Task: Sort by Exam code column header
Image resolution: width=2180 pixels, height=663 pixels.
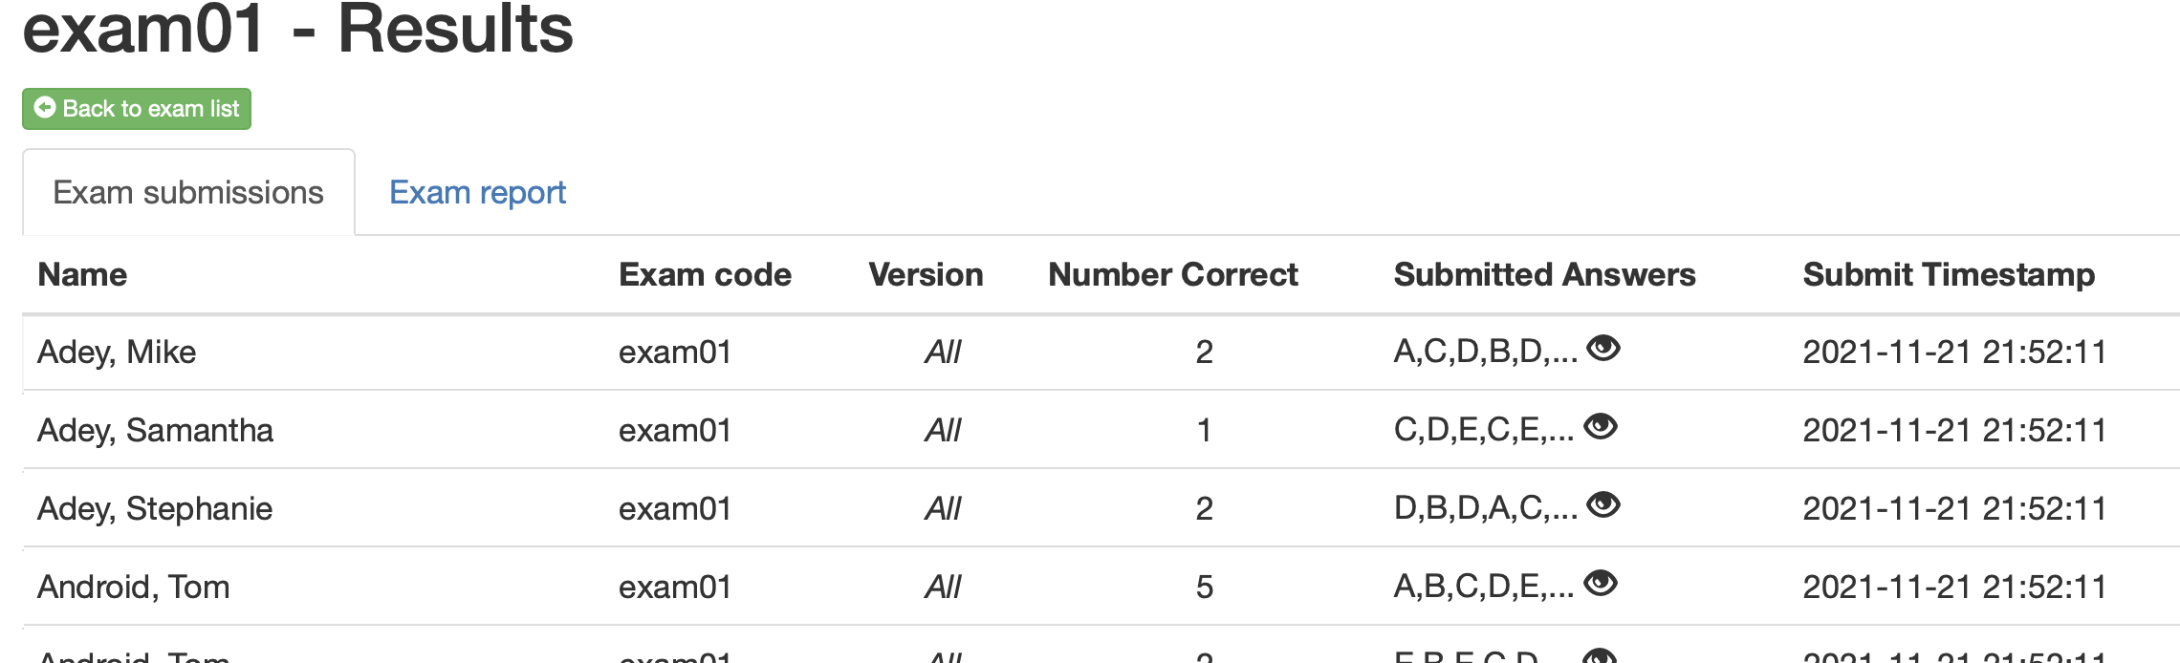Action: click(705, 275)
